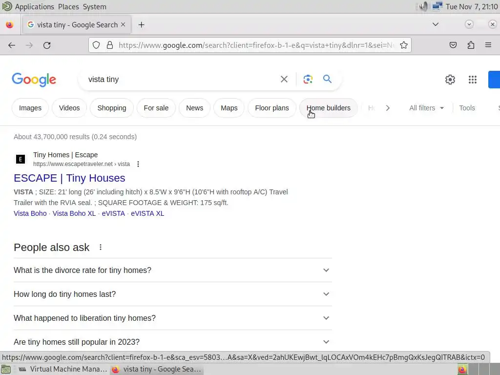Open the System menu
The image size is (500, 375).
pyautogui.click(x=95, y=7)
